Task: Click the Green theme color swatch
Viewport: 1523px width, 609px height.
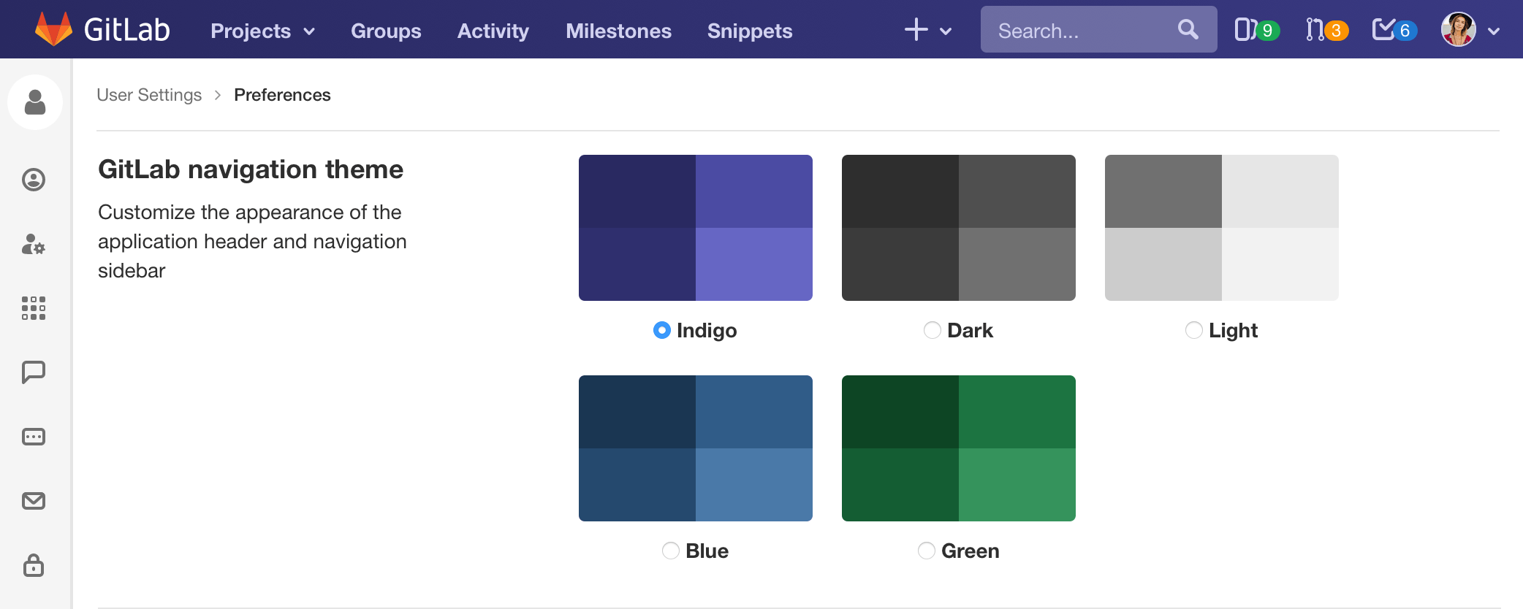Action: point(959,448)
